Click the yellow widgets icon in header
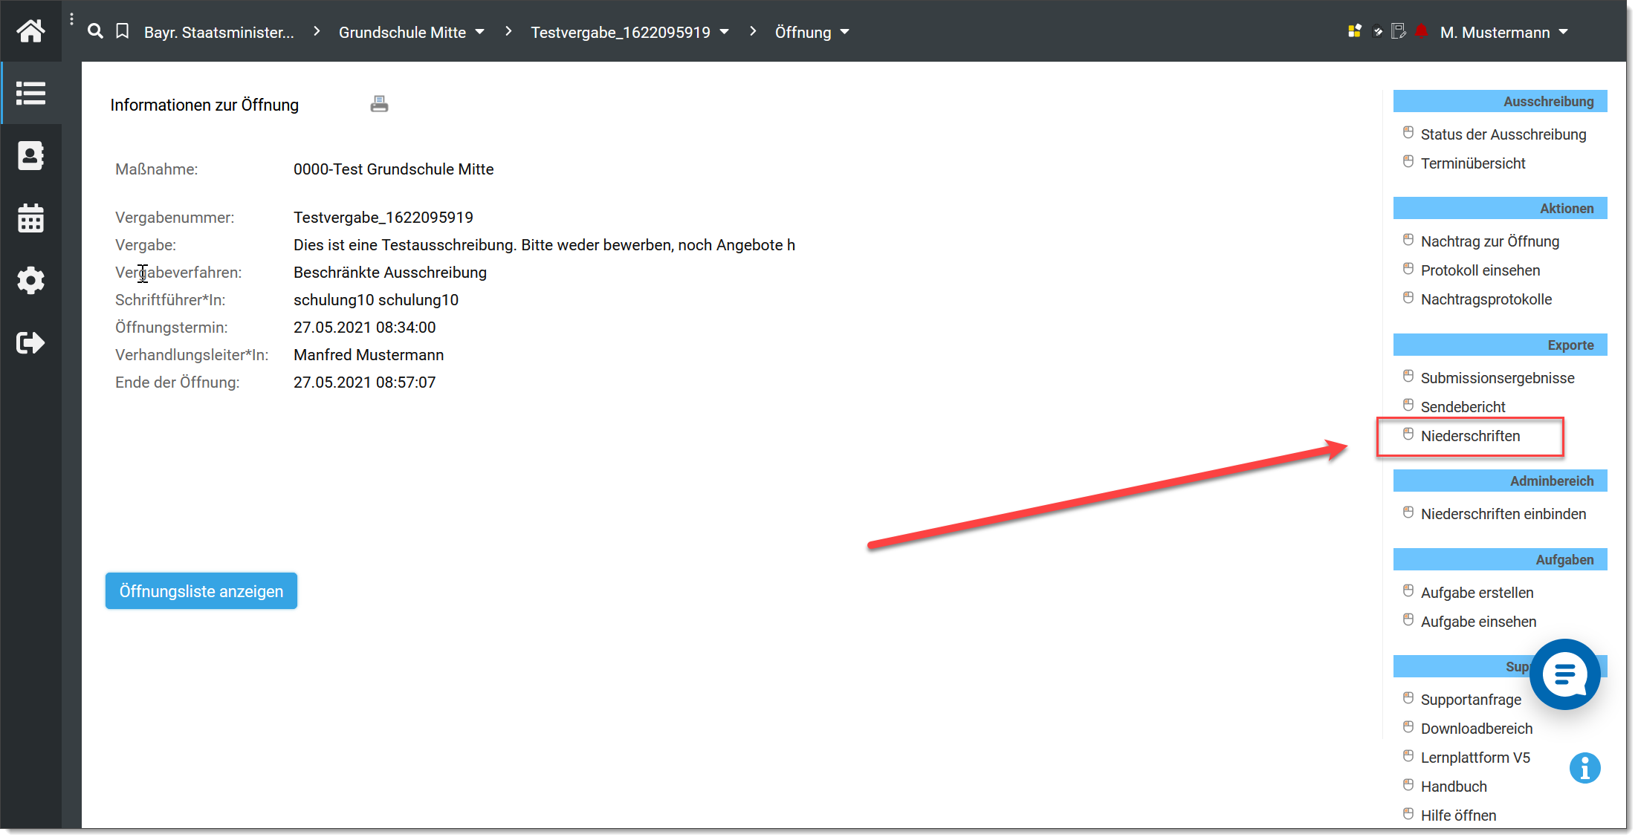Screen dimensions: 1638x840 coord(1355,31)
